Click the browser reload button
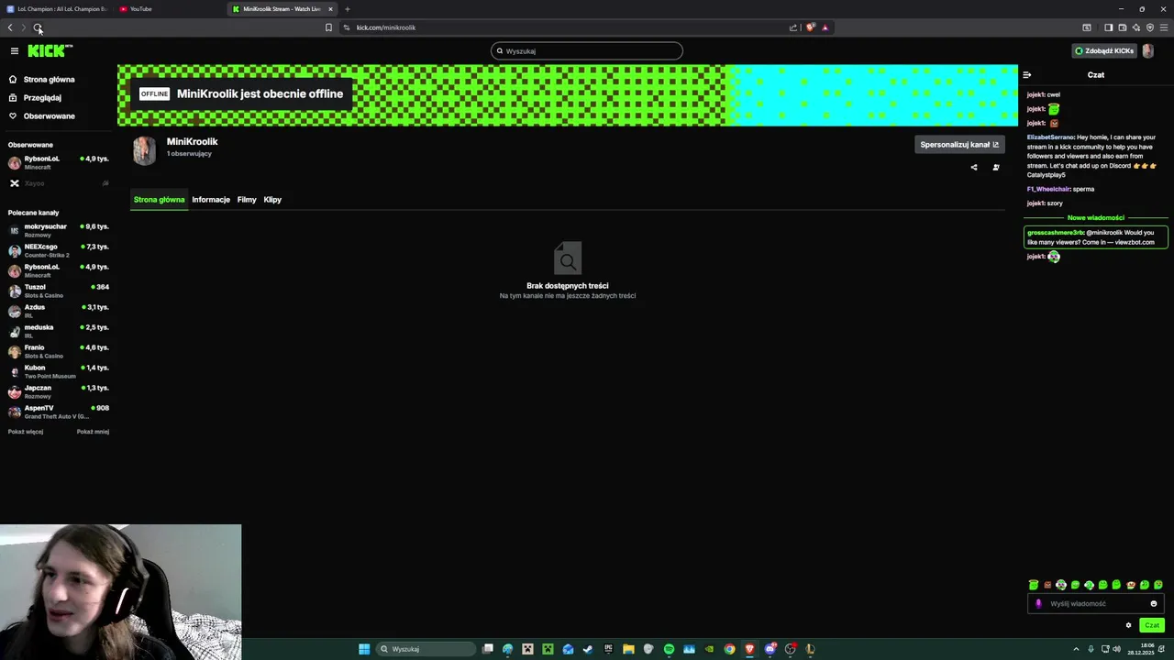1174x660 pixels. [x=38, y=27]
